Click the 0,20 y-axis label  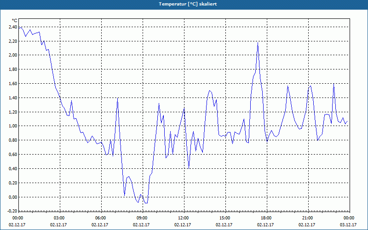pyautogui.click(x=13, y=183)
